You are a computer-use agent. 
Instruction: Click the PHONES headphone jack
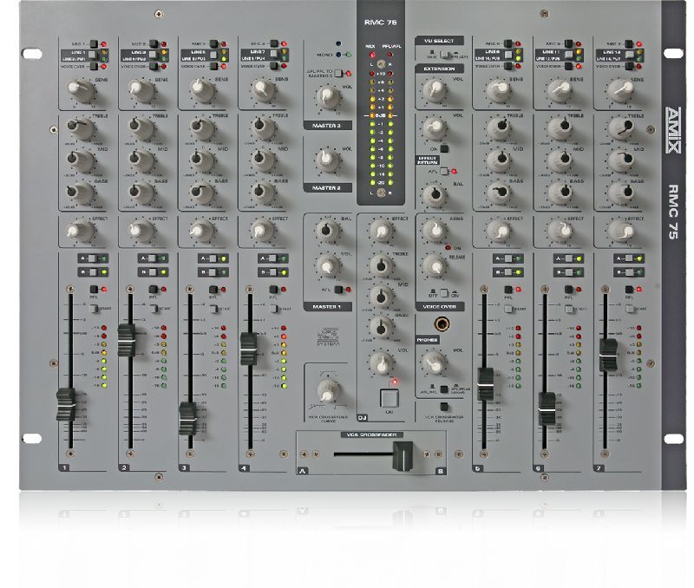442,323
